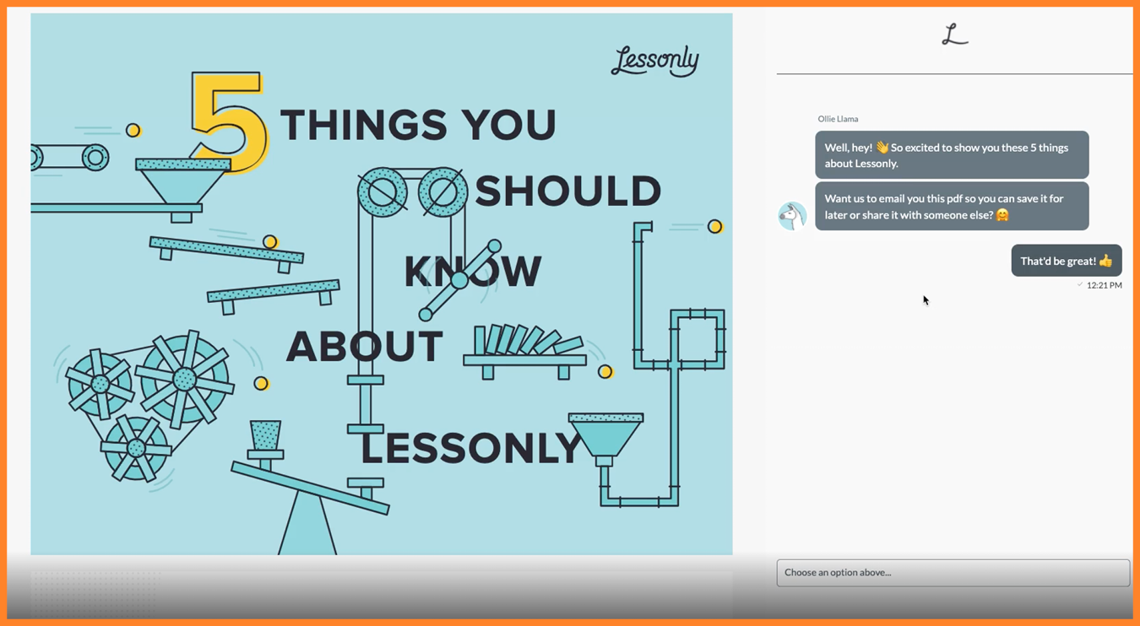
Task: Click the Lessonly wordmark on the slide
Action: click(655, 62)
